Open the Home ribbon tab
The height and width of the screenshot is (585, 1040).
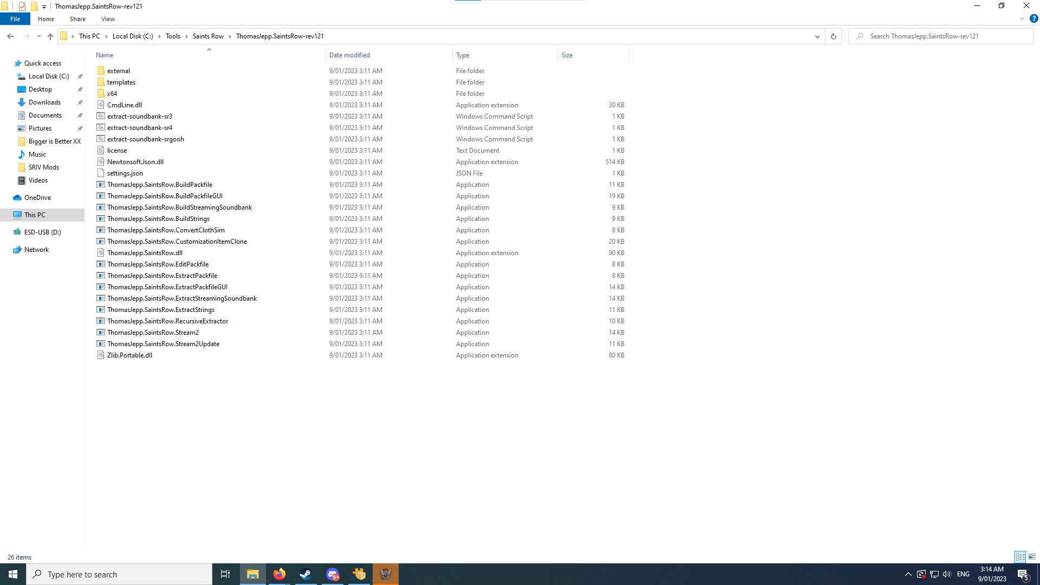[46, 19]
